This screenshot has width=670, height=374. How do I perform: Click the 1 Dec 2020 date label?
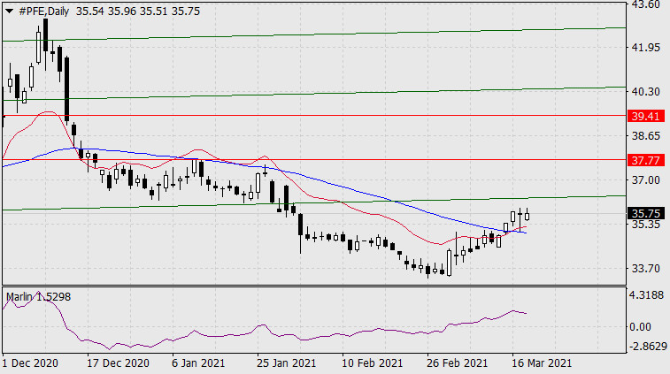[30, 363]
